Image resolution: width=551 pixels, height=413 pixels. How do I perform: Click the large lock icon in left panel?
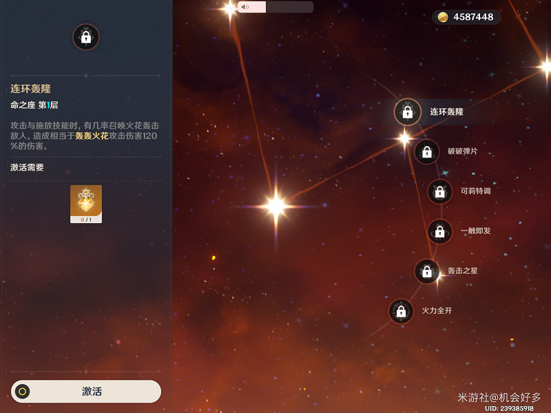(x=86, y=37)
